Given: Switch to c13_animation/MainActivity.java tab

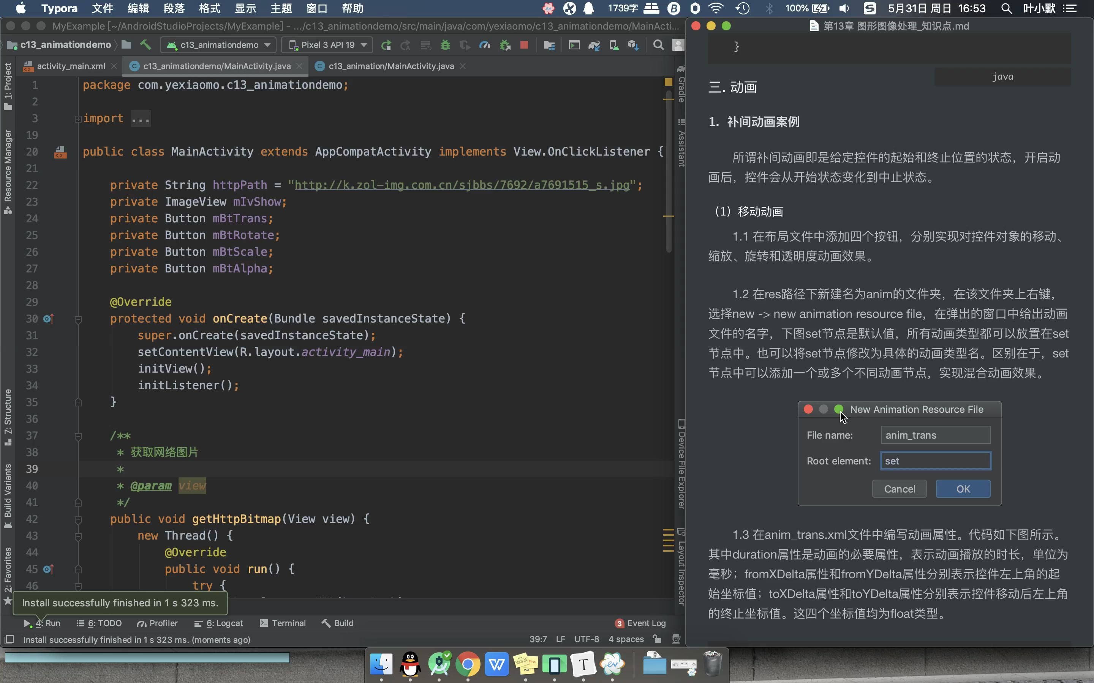Looking at the screenshot, I should 391,65.
